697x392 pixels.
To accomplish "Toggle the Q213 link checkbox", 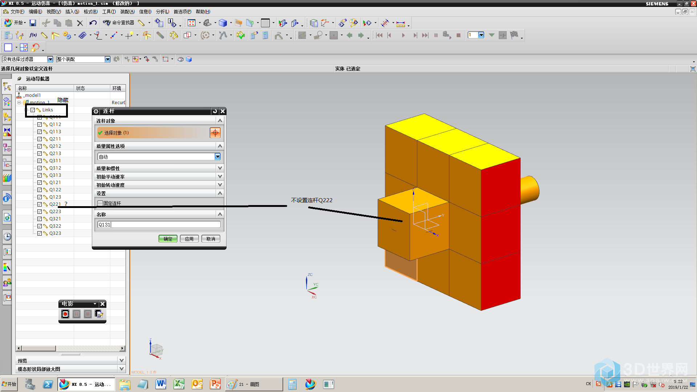I will (x=40, y=154).
